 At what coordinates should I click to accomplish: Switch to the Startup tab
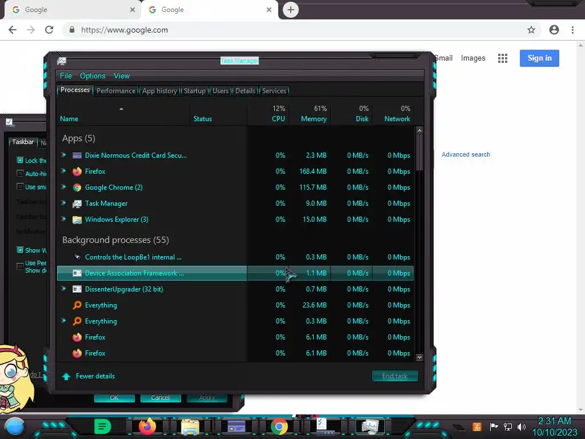194,91
